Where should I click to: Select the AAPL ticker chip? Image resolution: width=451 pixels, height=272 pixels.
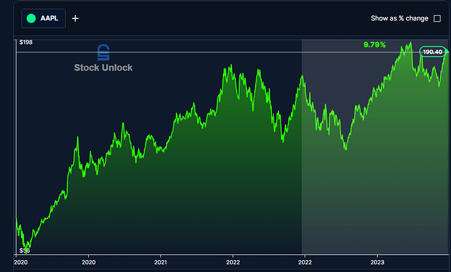[44, 18]
